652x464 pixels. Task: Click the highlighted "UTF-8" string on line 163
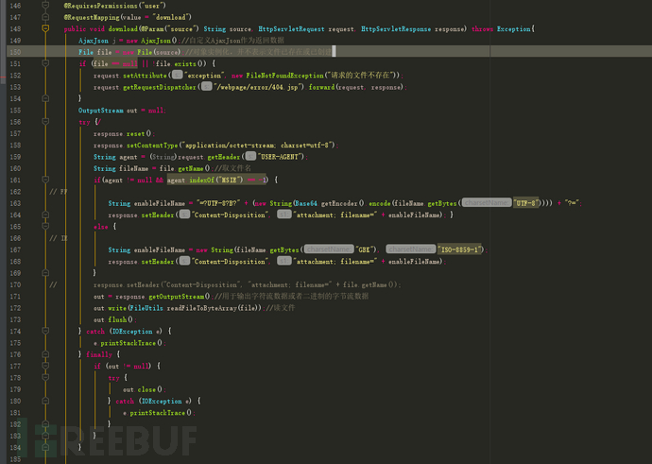pyautogui.click(x=526, y=203)
